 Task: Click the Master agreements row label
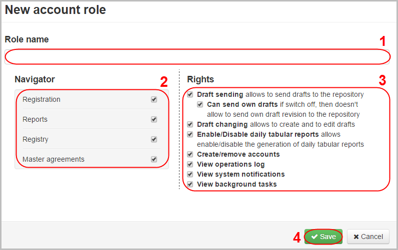(x=53, y=159)
